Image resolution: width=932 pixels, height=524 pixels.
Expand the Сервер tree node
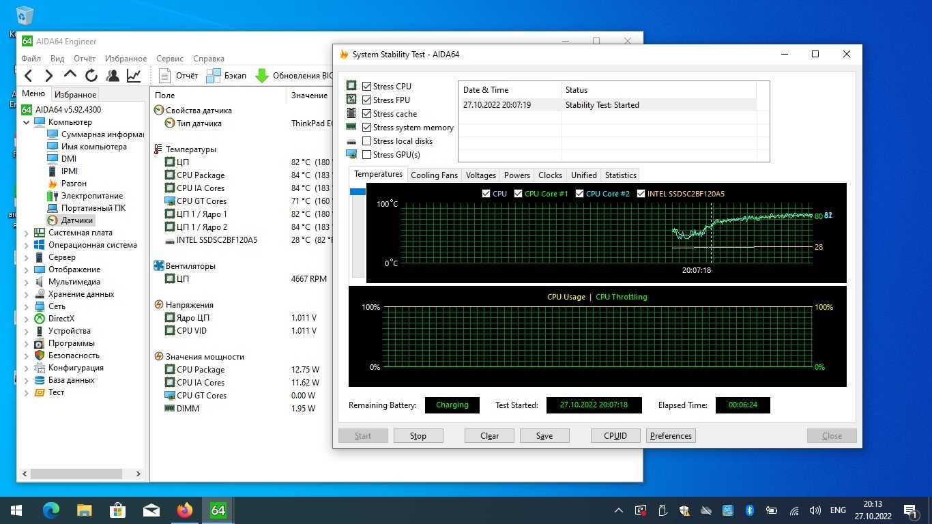tap(27, 257)
